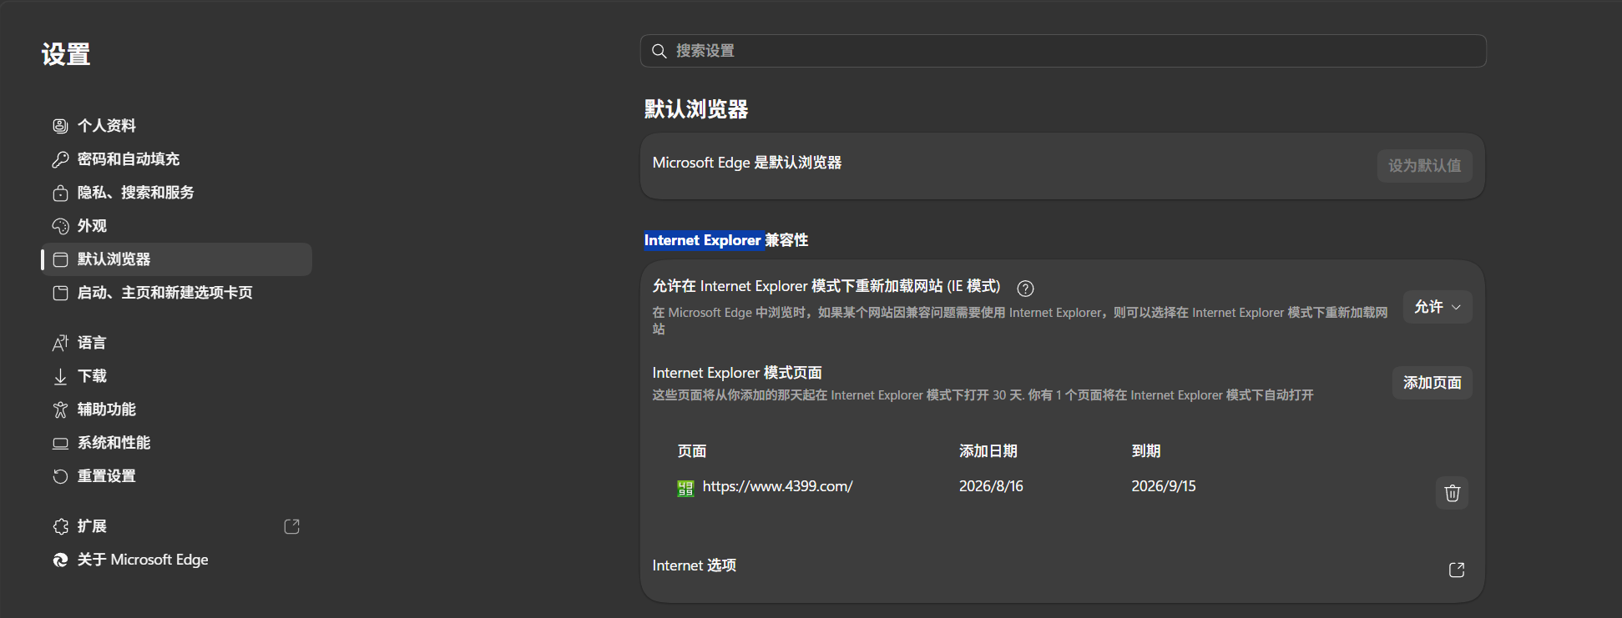The height and width of the screenshot is (618, 1622).
Task: Click the palette icon beside 外观
Action: pyautogui.click(x=60, y=226)
